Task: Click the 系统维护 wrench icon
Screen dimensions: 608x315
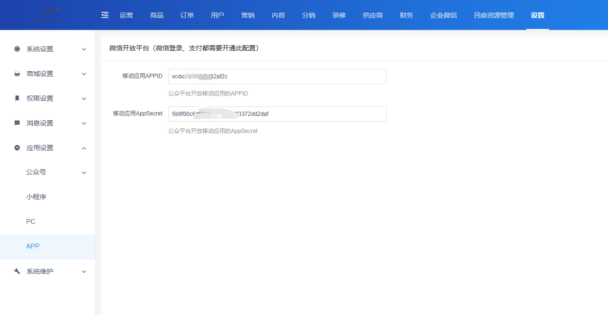Action: point(17,271)
